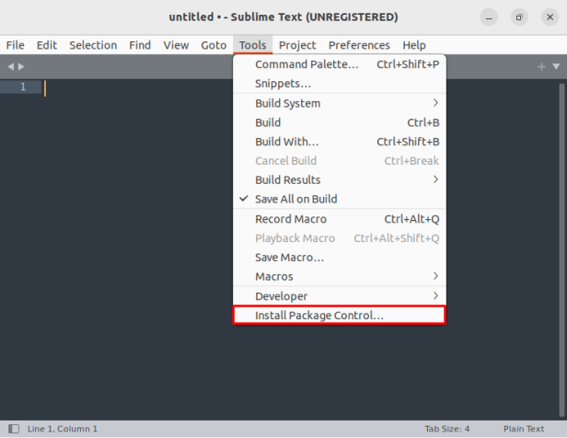Toggle Save All on Build option
Viewport: 567px width, 438px height.
pyautogui.click(x=295, y=200)
